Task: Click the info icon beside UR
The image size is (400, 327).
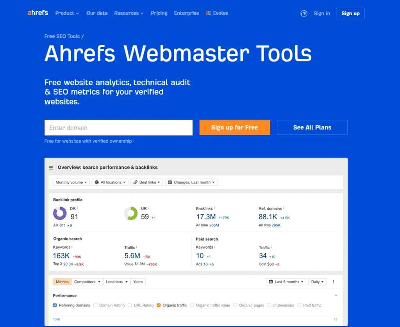Action: (148, 208)
